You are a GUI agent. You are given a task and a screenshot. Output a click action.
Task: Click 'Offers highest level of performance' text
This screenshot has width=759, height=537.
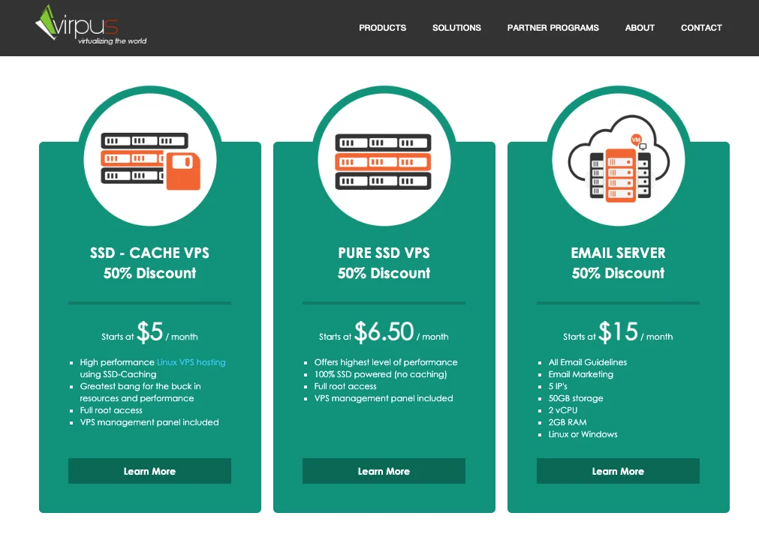tap(386, 362)
